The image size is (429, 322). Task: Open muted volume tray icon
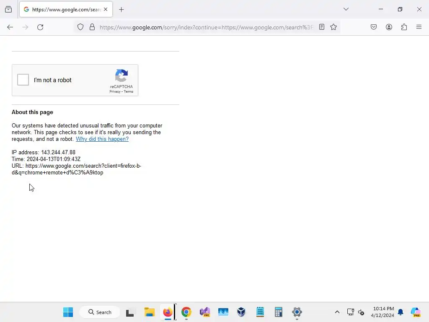point(361,312)
